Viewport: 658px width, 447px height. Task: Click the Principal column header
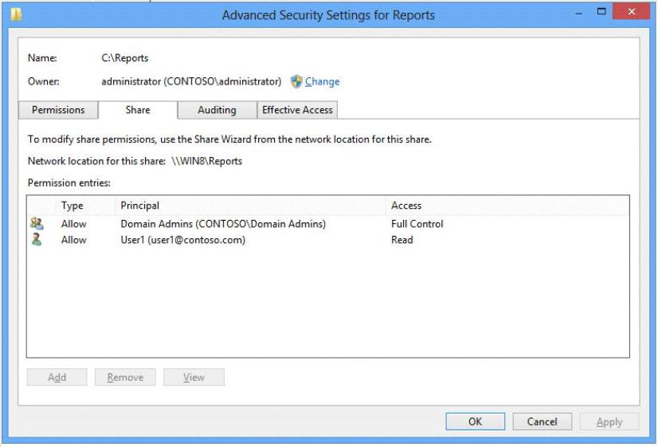(250, 206)
